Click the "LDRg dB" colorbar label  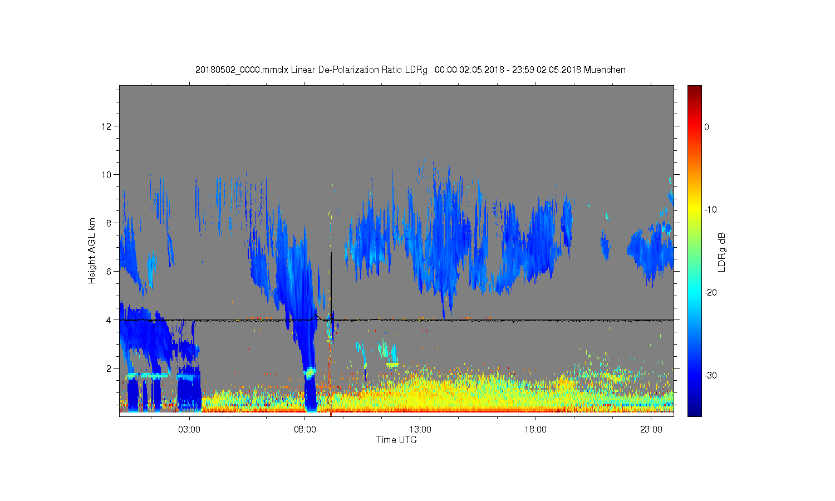[722, 252]
